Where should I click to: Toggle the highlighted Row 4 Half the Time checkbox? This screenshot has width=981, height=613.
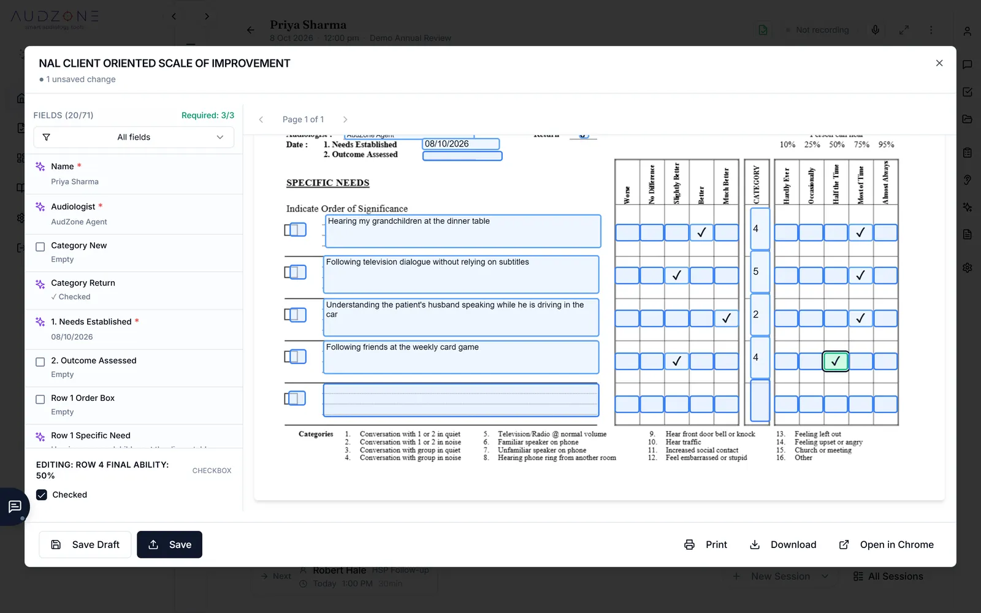[x=836, y=362]
